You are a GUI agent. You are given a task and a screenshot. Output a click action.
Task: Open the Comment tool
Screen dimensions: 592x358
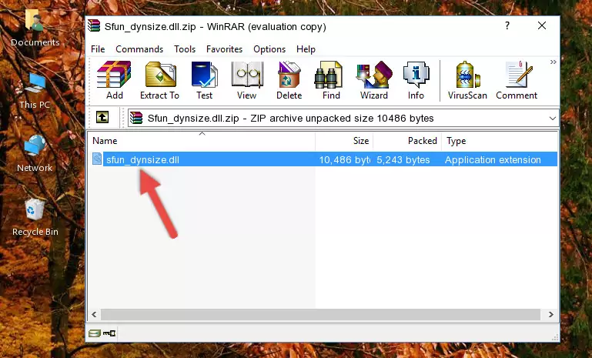(517, 80)
